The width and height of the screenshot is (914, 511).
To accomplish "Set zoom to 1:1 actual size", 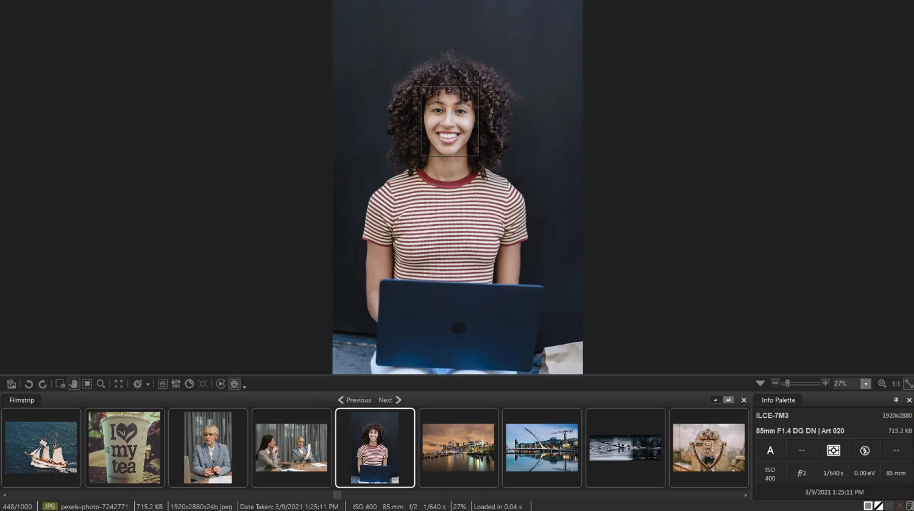I will click(896, 384).
